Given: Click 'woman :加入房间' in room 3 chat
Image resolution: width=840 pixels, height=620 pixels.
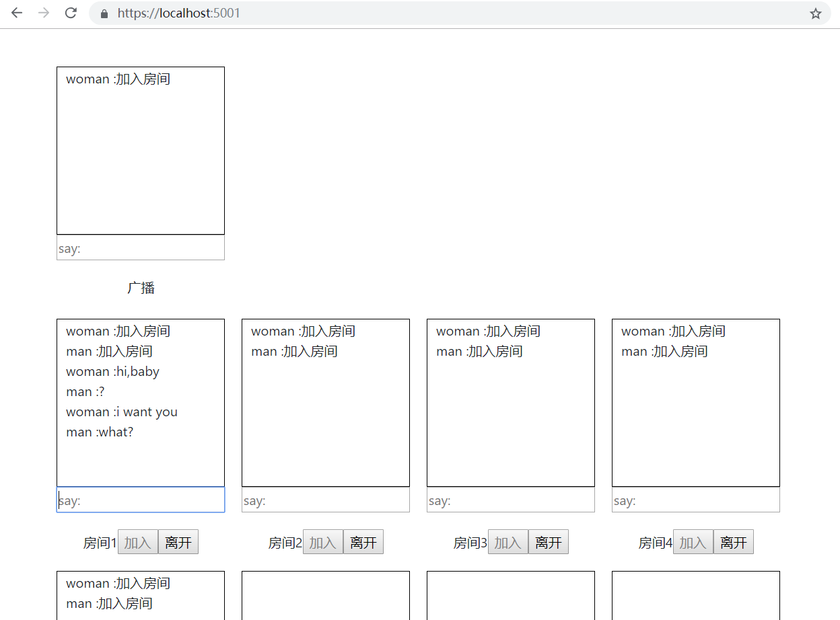Looking at the screenshot, I should 488,332.
